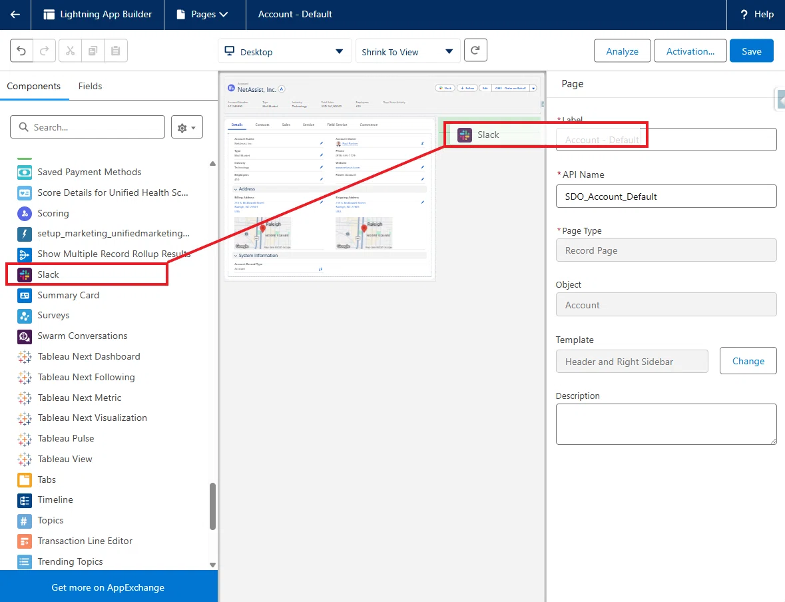Viewport: 785px width, 602px height.
Task: Click the component Search field
Action: point(88,127)
